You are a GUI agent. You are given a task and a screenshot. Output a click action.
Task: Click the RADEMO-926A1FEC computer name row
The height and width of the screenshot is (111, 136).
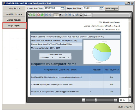coord(75,77)
